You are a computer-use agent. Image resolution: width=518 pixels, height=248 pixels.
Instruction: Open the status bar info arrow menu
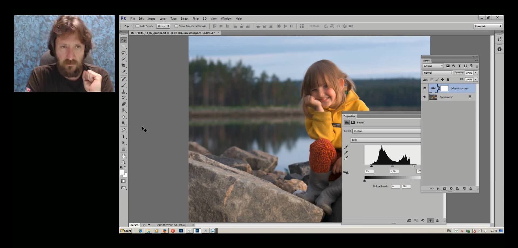point(193,225)
